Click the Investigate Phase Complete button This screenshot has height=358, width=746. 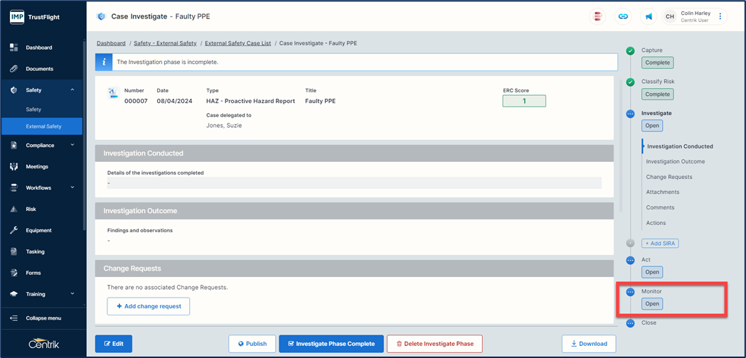point(331,344)
